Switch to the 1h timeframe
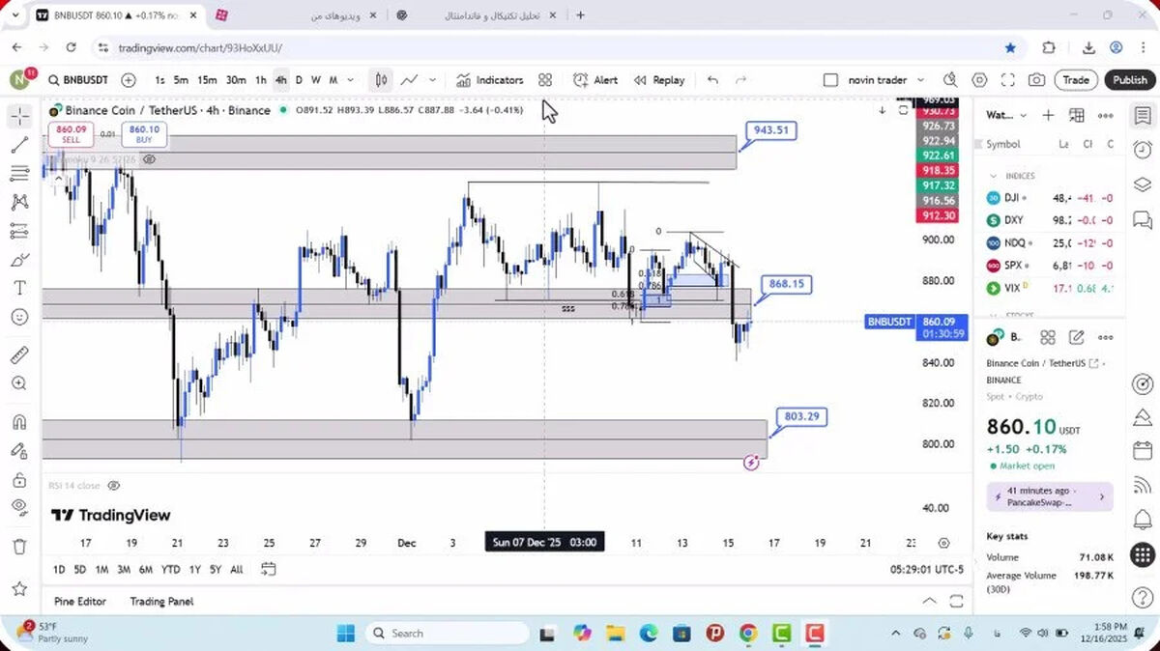 (x=261, y=80)
